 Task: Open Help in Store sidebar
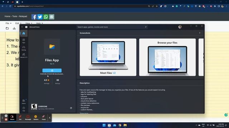[24, 109]
